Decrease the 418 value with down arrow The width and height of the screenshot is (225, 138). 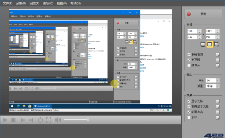click(x=200, y=32)
